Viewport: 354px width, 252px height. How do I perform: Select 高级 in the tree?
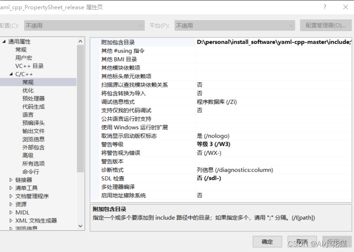pyautogui.click(x=28, y=155)
